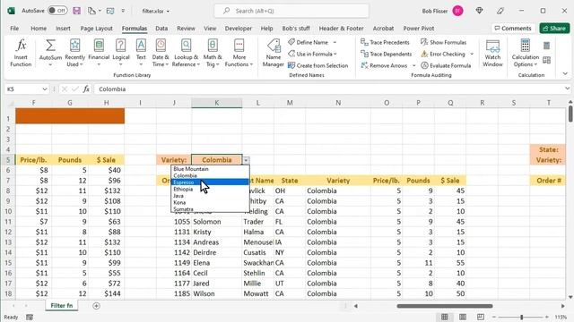Expand the formula bar
The width and height of the screenshot is (574, 322).
click(x=567, y=89)
